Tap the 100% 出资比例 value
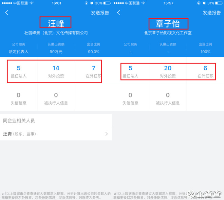The image size is (224, 200). click(205, 52)
